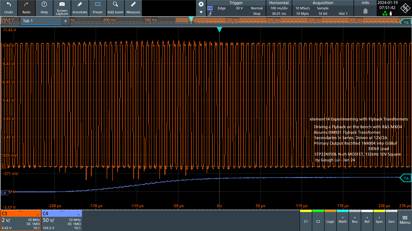Click the Undo arrow icon
Screen dimensions: 412x231
[9, 4]
